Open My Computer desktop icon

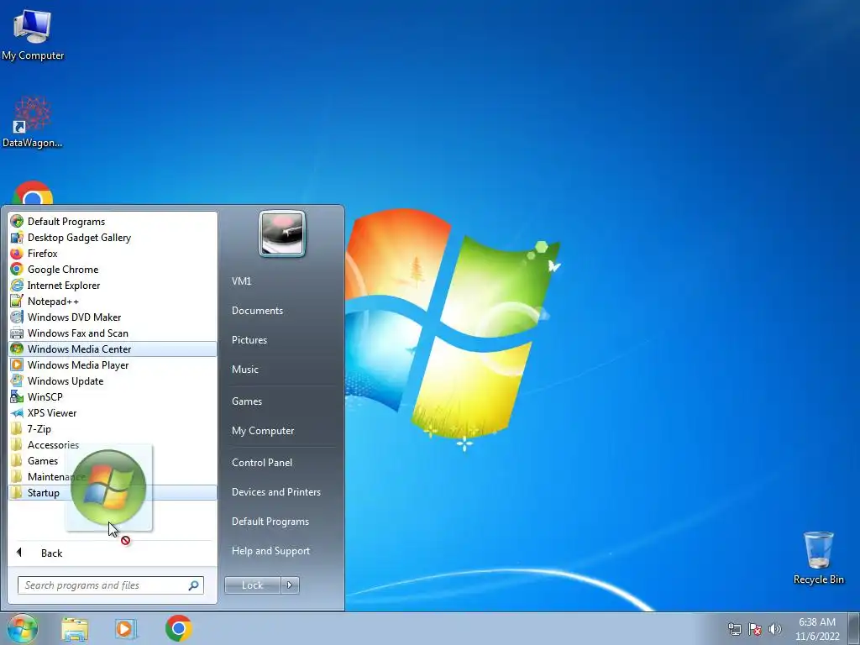click(x=33, y=34)
